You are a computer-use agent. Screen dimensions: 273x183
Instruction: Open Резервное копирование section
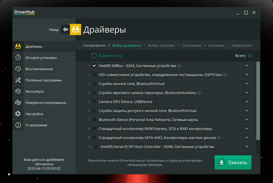(44, 103)
